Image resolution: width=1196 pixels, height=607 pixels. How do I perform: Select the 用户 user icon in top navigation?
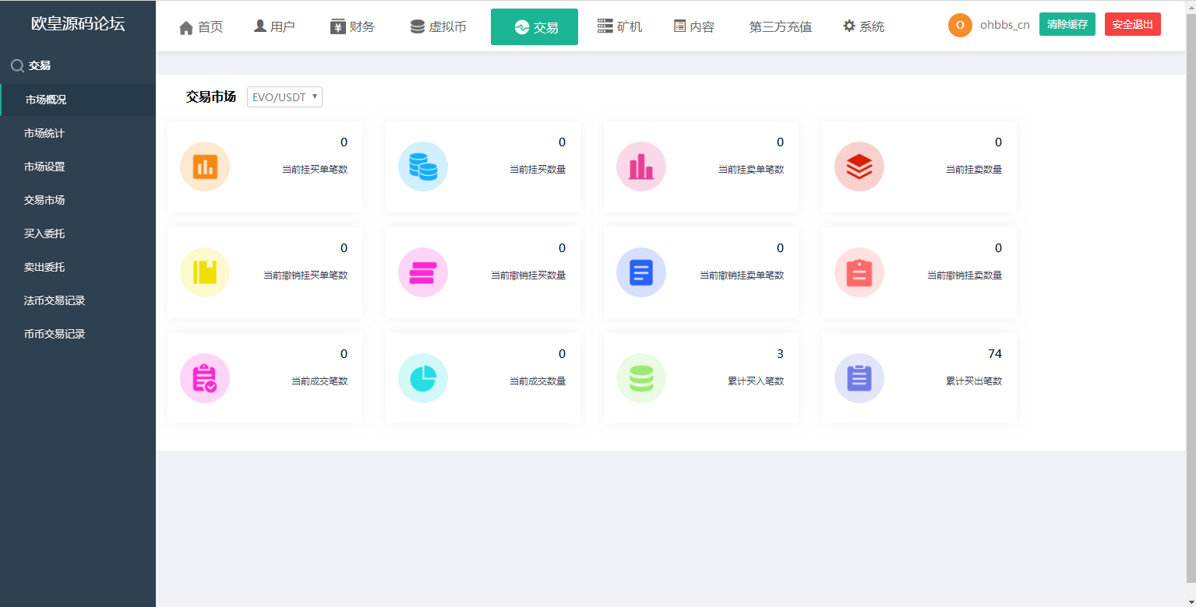(x=259, y=25)
